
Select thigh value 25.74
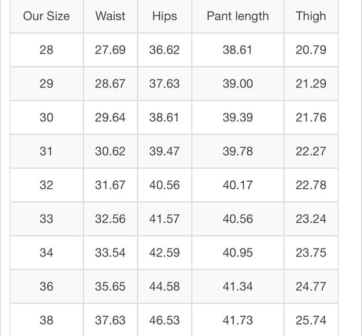click(x=311, y=320)
